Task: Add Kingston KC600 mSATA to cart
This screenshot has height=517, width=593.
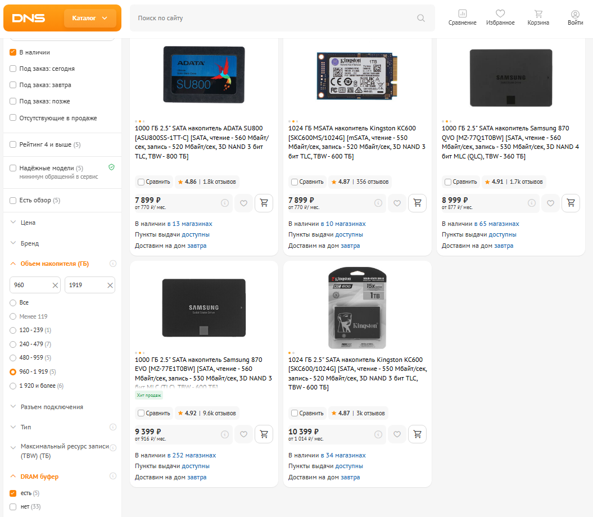Action: pos(417,203)
